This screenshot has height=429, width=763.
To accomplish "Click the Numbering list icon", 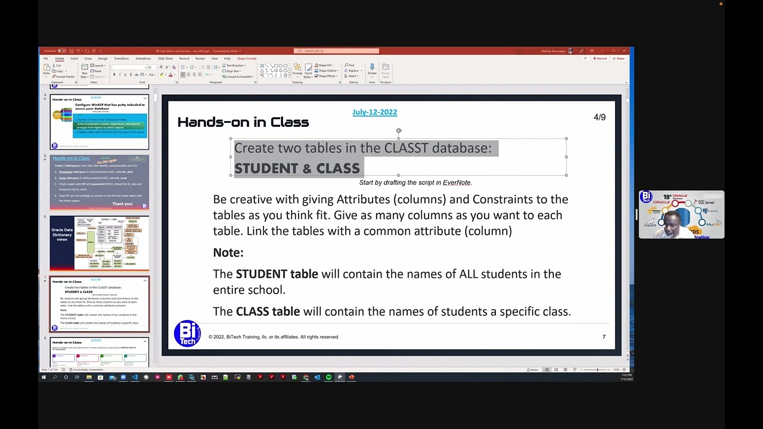I will (192, 67).
